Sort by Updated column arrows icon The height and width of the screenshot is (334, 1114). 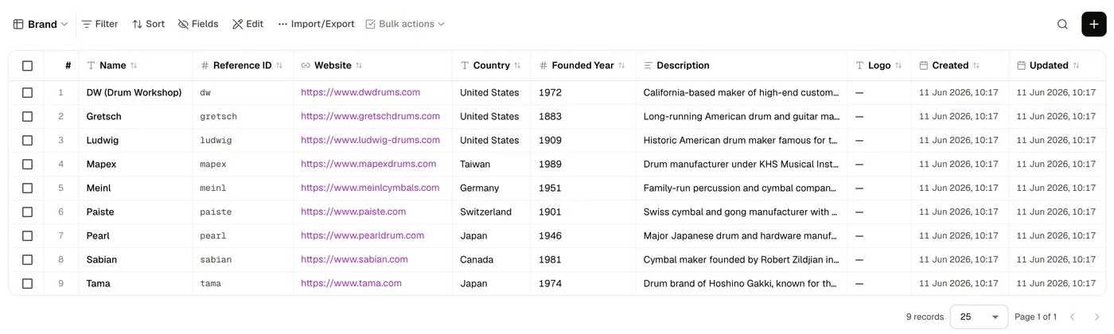click(1076, 65)
